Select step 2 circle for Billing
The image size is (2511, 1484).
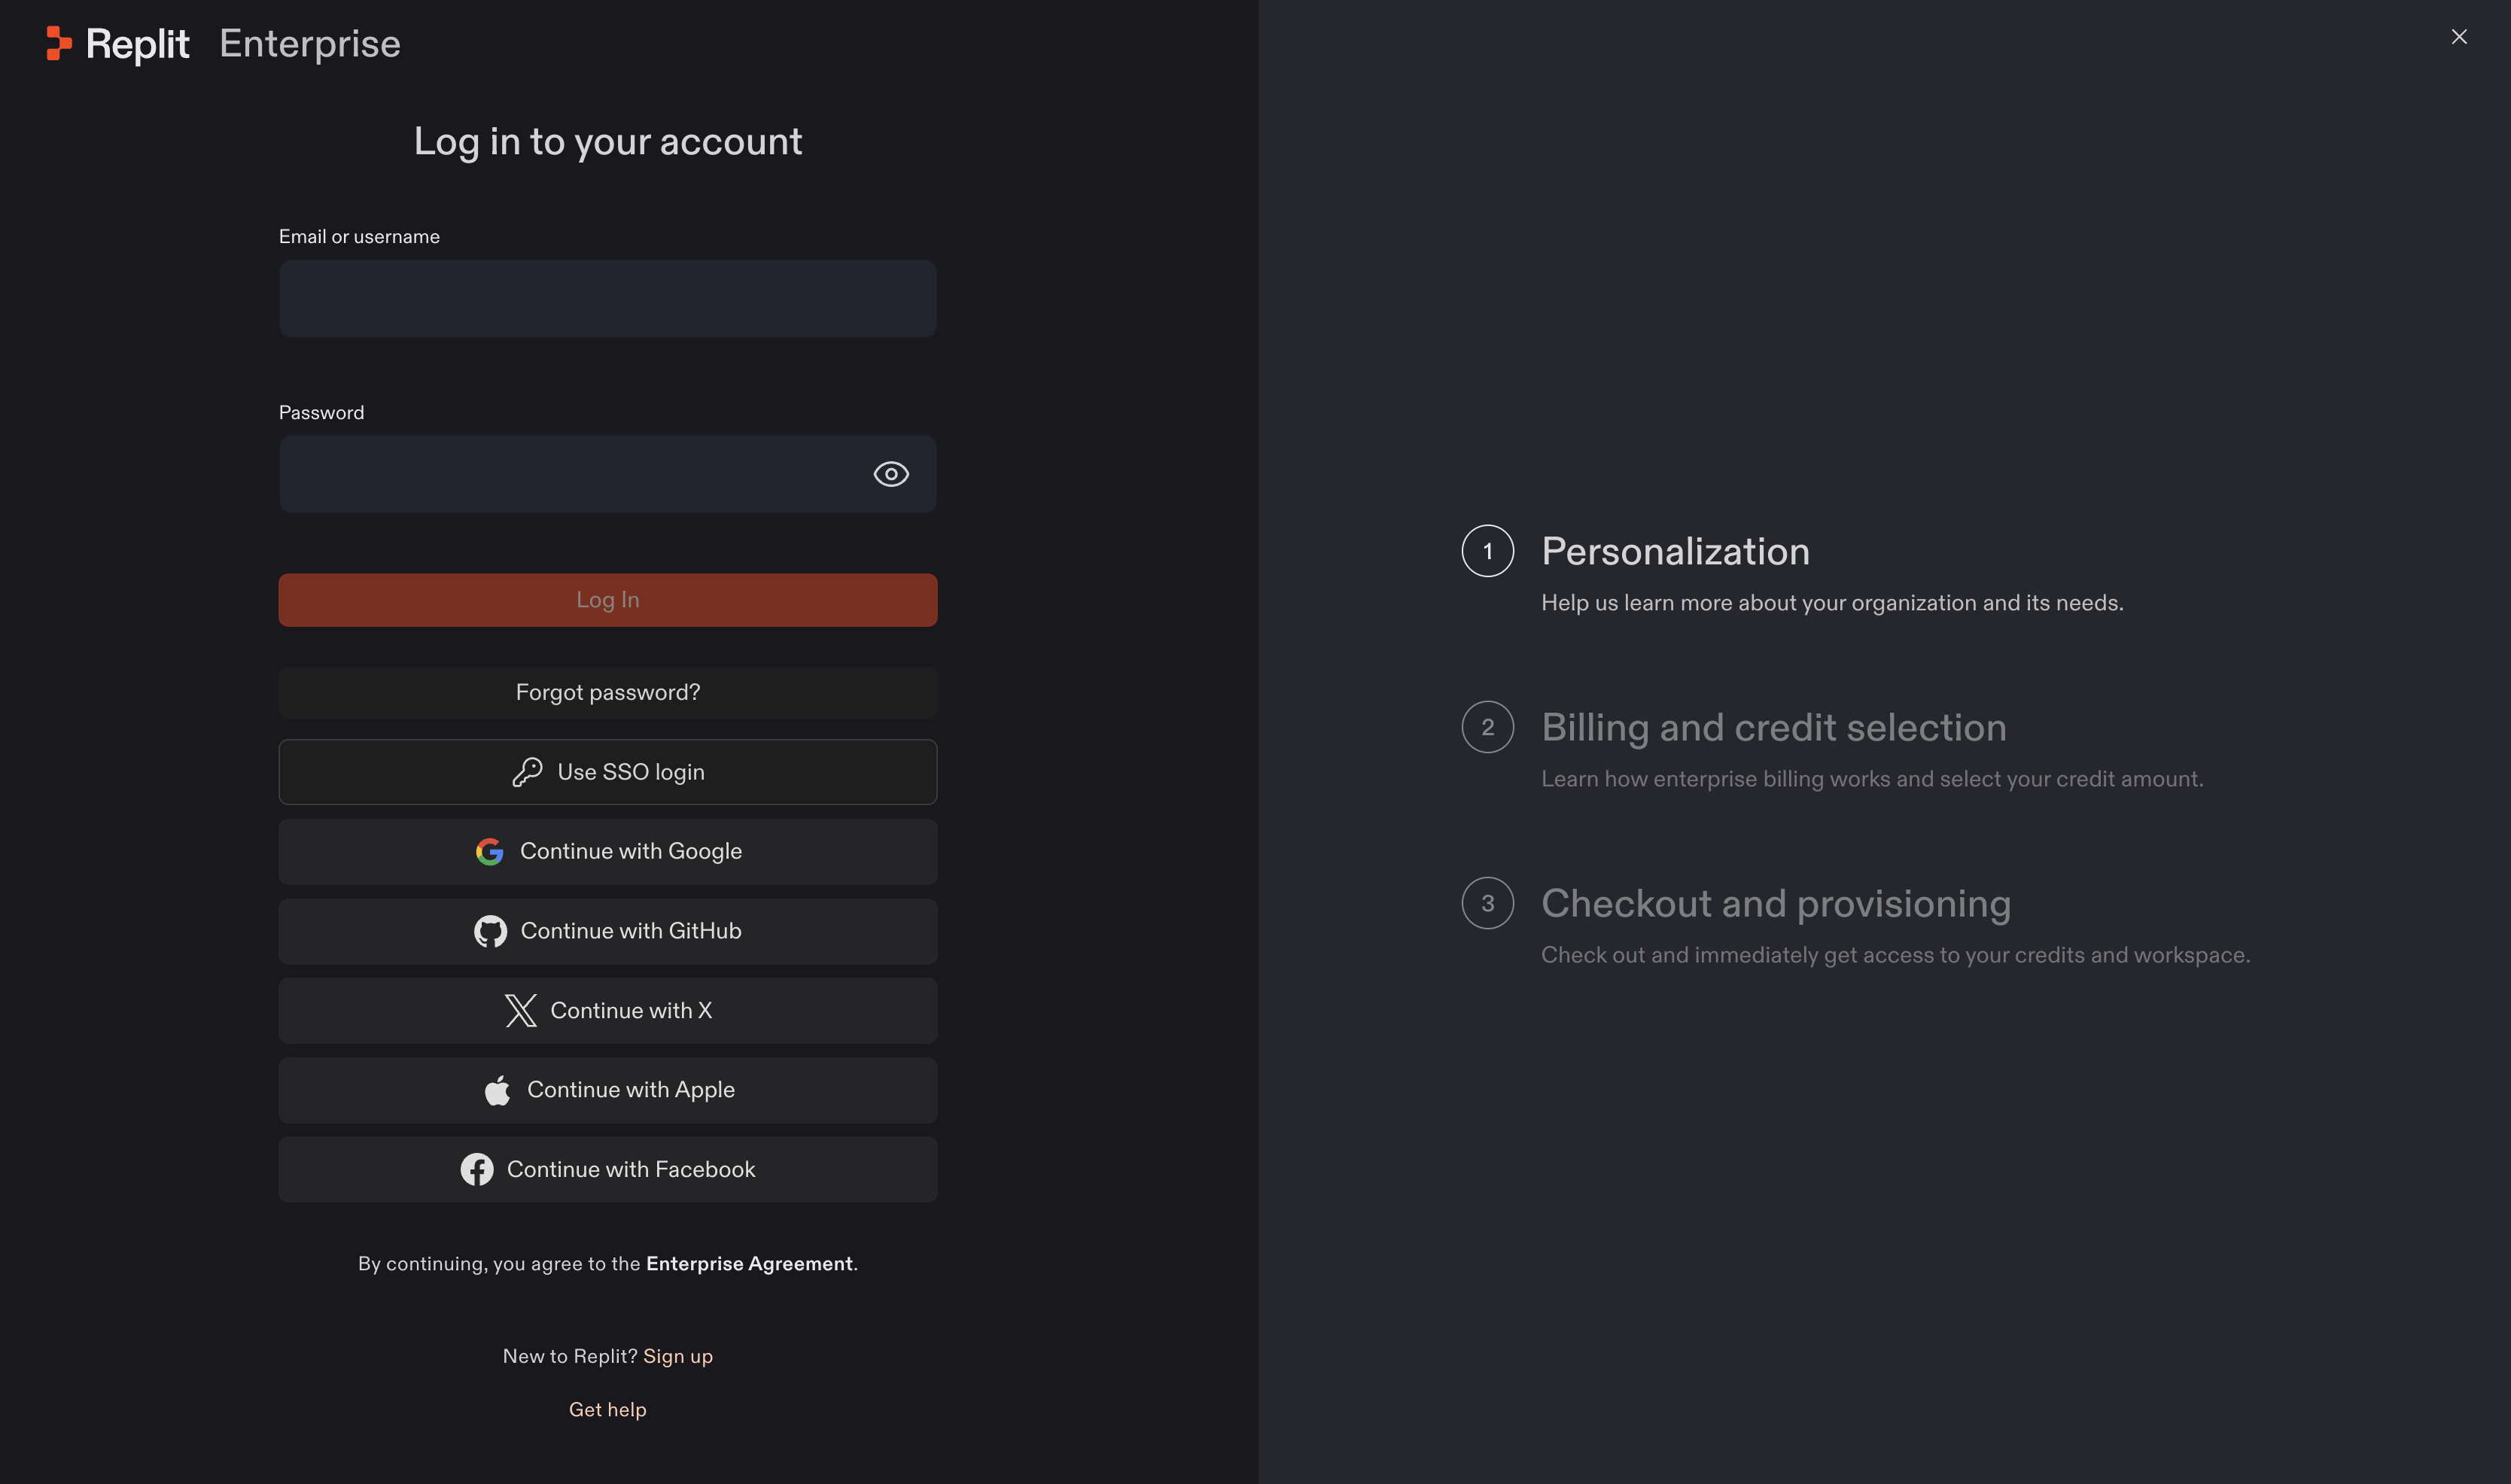coord(1488,727)
